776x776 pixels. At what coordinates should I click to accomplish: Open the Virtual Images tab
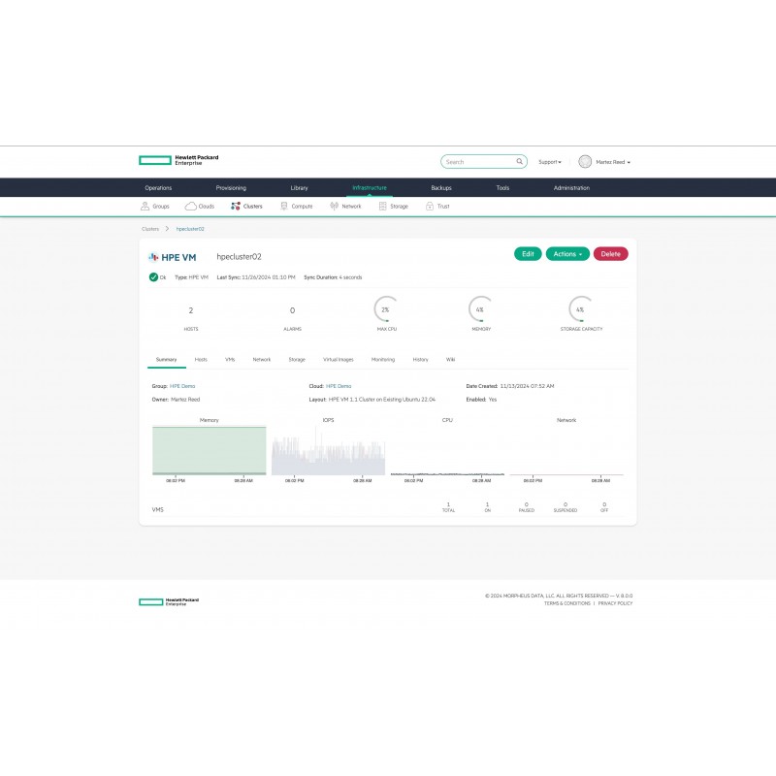point(338,360)
